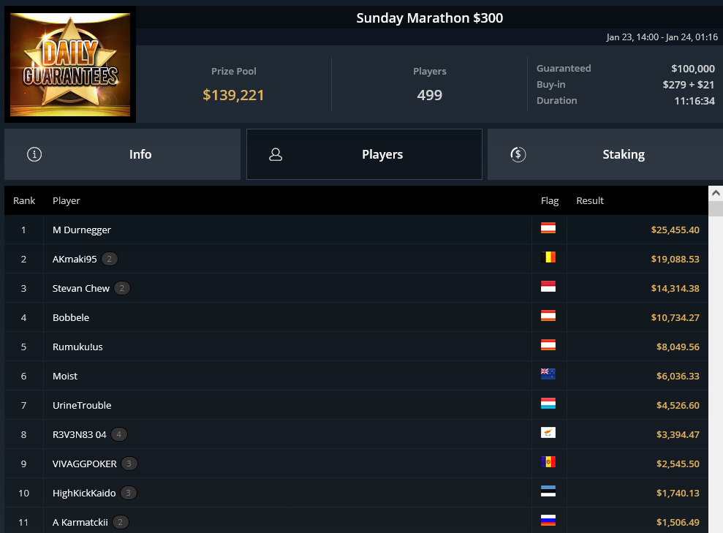Click AKmaki95's Belgian flag icon
The height and width of the screenshot is (533, 723).
[548, 257]
